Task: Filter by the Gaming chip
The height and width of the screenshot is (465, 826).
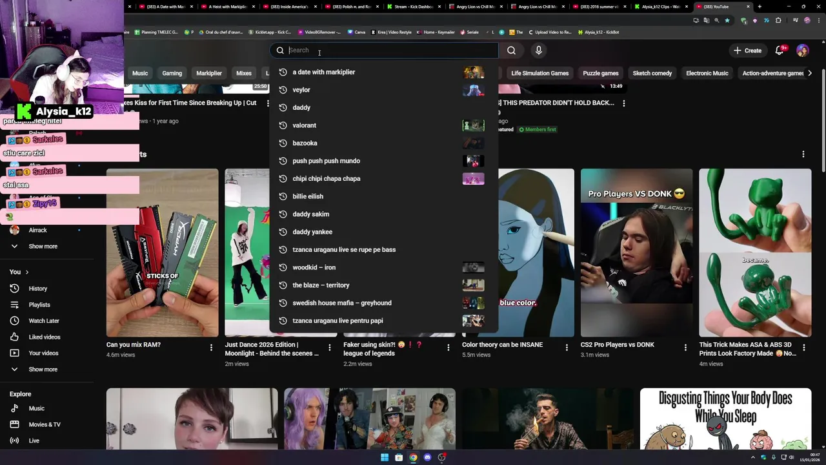Action: click(x=172, y=73)
